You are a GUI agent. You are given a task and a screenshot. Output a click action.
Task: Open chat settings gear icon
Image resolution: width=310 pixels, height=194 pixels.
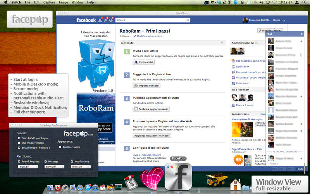pos(301,34)
